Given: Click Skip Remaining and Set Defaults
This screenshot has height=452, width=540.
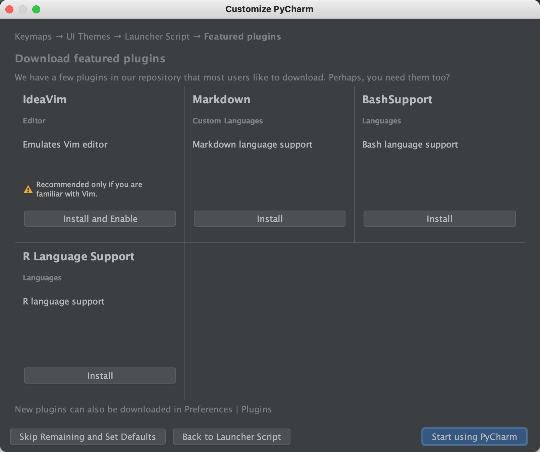Looking at the screenshot, I should point(88,437).
